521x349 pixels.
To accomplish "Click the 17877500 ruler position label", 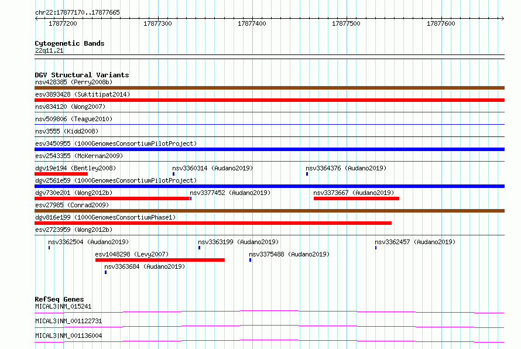I will [x=346, y=23].
